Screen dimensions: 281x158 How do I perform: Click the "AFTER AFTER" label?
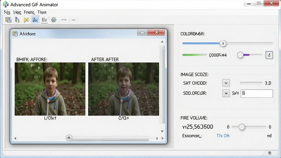105,60
